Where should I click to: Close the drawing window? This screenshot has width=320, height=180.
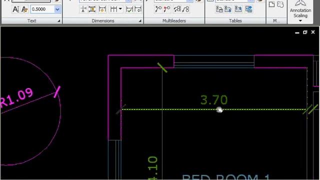[x=313, y=32]
